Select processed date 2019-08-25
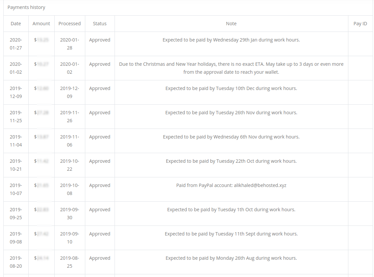This screenshot has height=277, width=374. tap(69, 262)
